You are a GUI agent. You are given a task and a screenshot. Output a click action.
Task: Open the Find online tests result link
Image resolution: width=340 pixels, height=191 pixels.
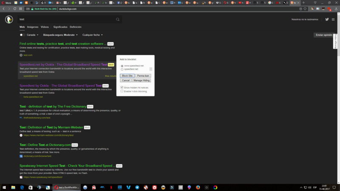[x=63, y=44]
